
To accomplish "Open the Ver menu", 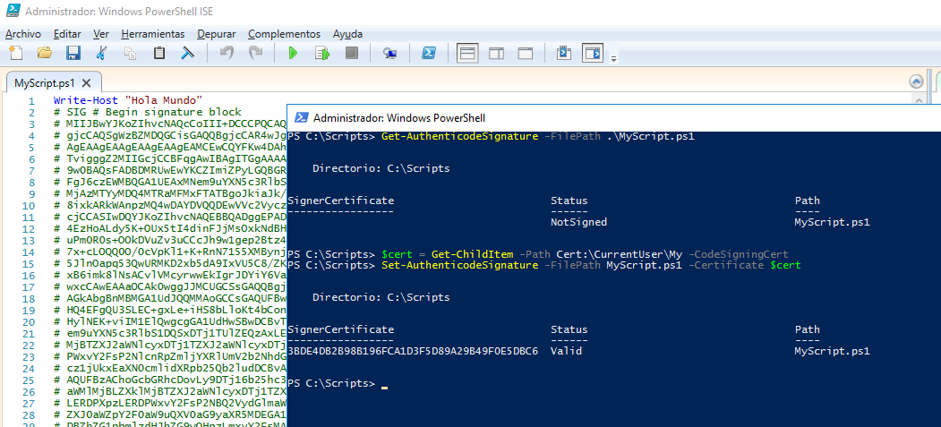I will click(x=101, y=34).
